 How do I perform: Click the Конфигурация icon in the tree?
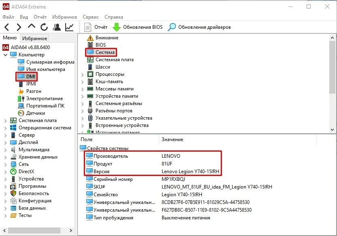point(13,201)
